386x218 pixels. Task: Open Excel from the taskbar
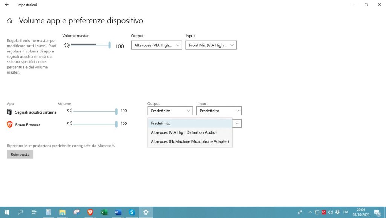coord(104,212)
